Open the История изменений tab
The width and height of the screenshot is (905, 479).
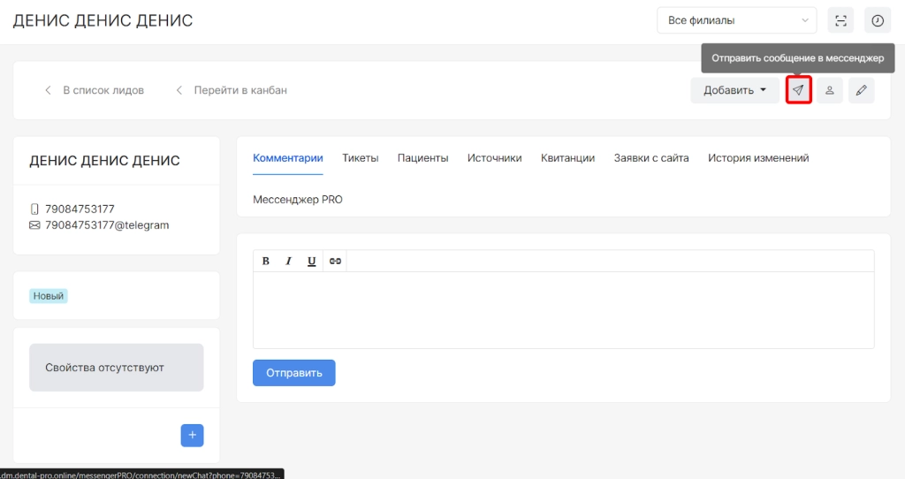tap(758, 158)
